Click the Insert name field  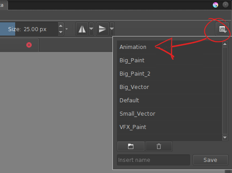click(153, 160)
